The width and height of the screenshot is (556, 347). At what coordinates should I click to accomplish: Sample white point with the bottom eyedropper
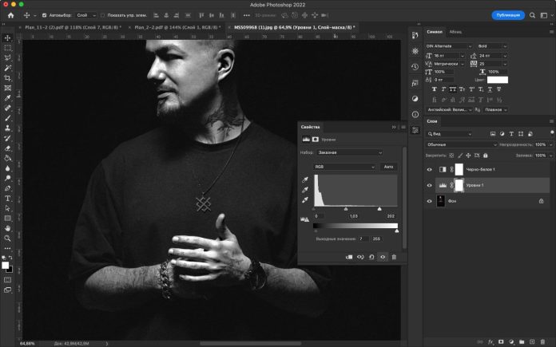tap(305, 200)
